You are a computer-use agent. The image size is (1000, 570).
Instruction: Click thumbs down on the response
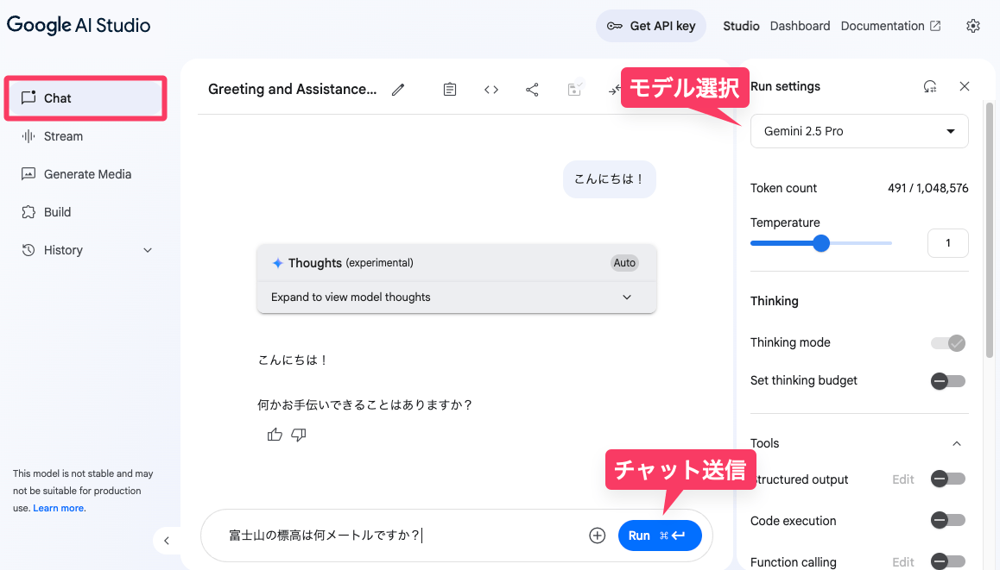[299, 435]
